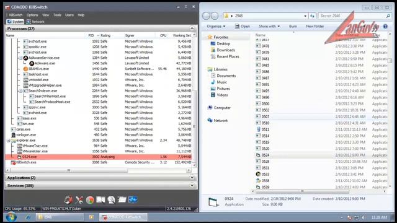397x223 pixels.
Task: Open the View menu in KillSwitch
Action: (x=45, y=15)
